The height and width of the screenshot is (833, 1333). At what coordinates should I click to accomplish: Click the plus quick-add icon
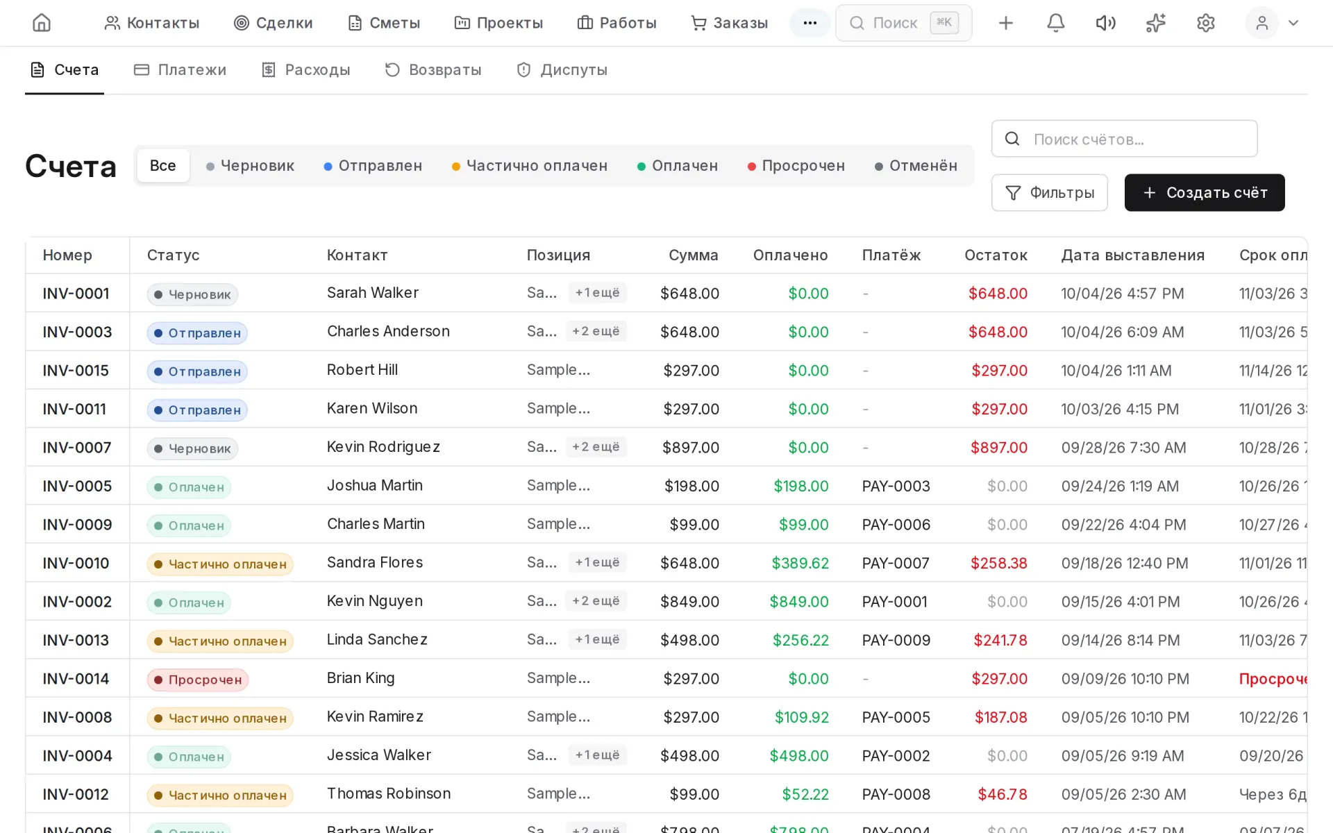[x=1005, y=23]
